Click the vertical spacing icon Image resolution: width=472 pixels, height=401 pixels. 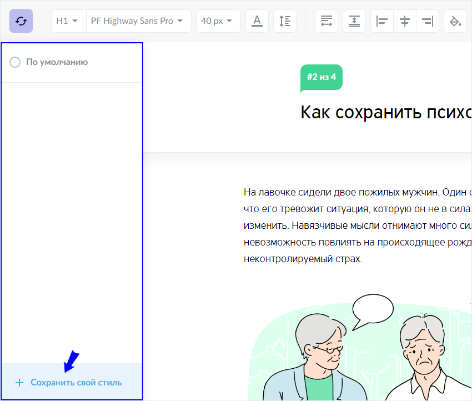pos(354,21)
